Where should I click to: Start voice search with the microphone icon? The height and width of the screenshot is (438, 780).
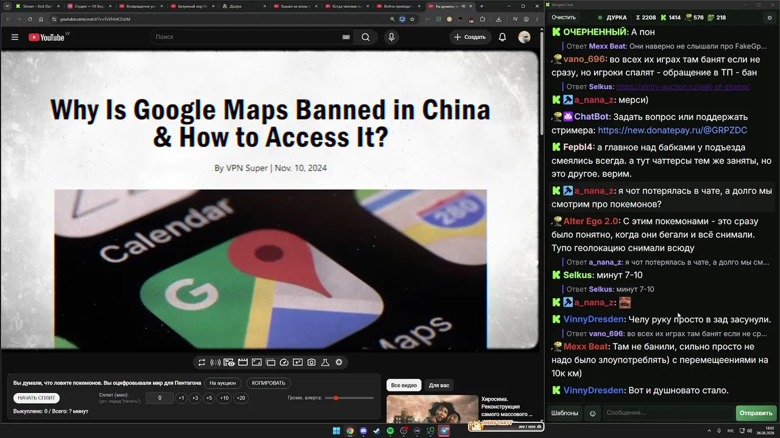pos(391,37)
